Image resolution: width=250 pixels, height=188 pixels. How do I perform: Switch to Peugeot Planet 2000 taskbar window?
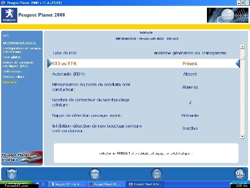tap(145, 184)
